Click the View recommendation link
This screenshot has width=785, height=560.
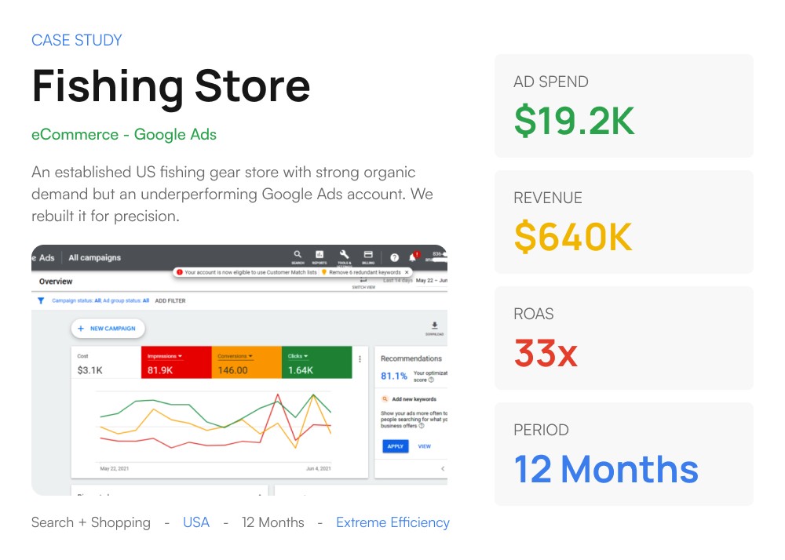pyautogui.click(x=425, y=446)
